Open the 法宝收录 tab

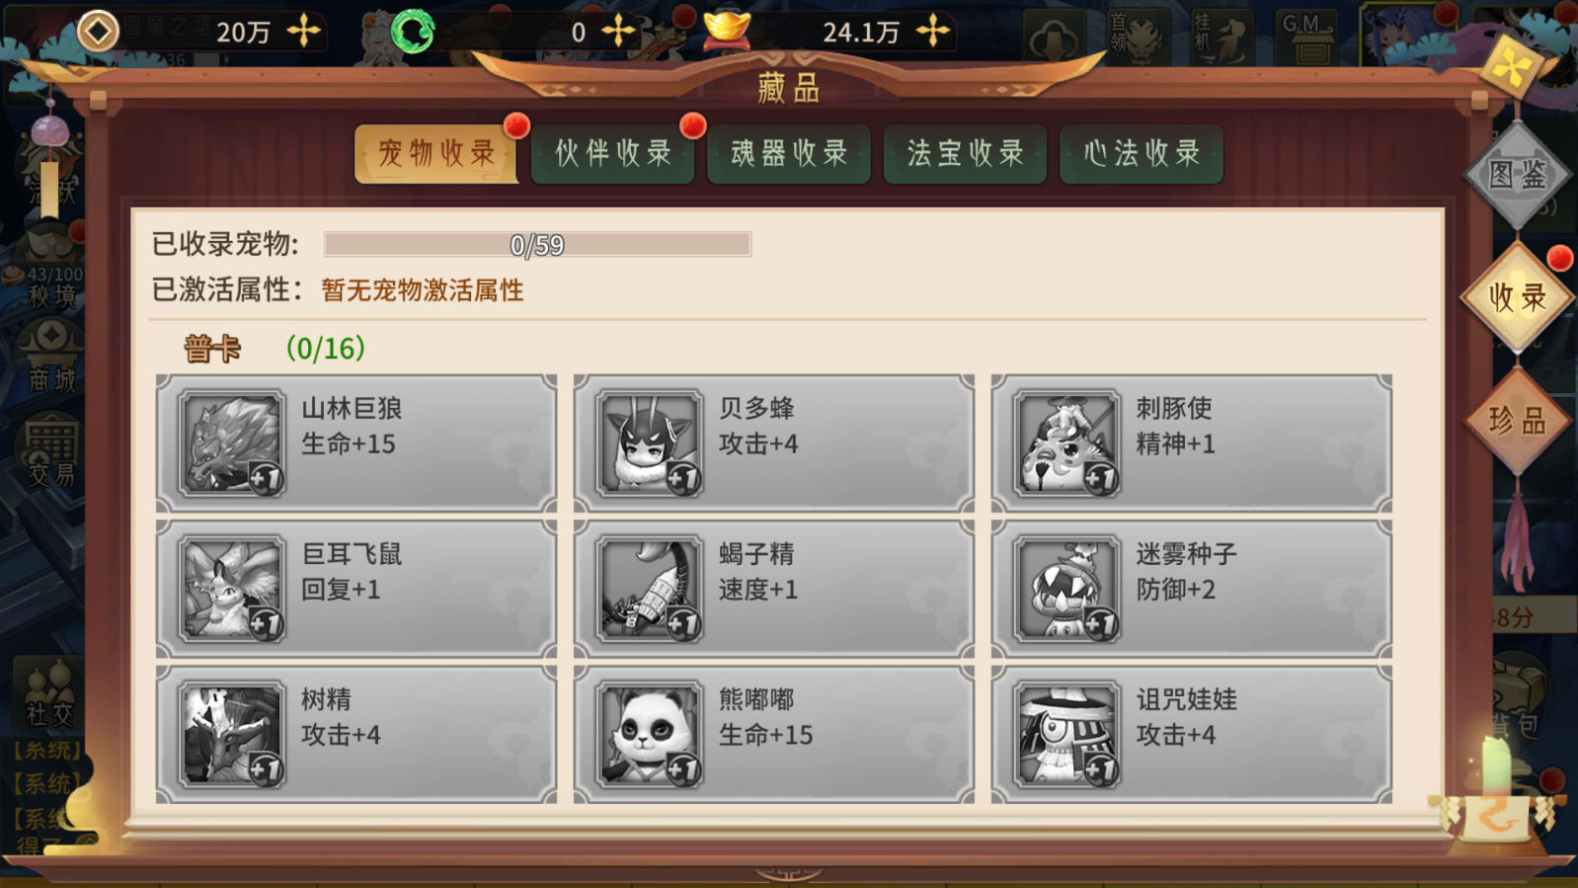(x=965, y=153)
